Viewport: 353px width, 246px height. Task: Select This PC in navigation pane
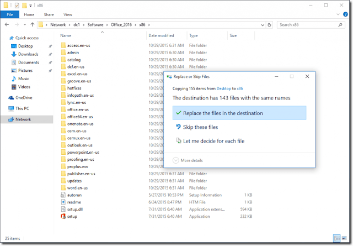22,108
